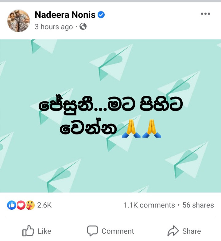Click the blue verified badge
This screenshot has height=241, width=221.
point(101,15)
